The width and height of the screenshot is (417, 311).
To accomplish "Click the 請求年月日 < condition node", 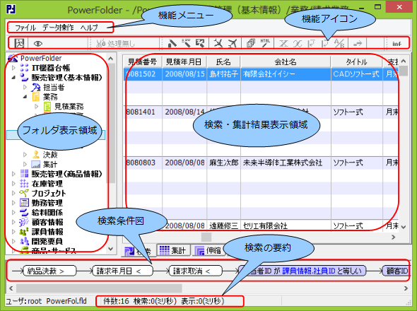I will [x=122, y=271].
